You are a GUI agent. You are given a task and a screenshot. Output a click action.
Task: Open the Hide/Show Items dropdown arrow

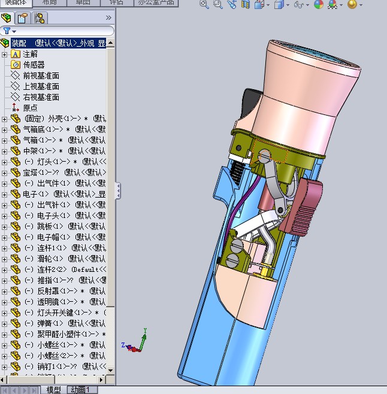[x=307, y=5]
